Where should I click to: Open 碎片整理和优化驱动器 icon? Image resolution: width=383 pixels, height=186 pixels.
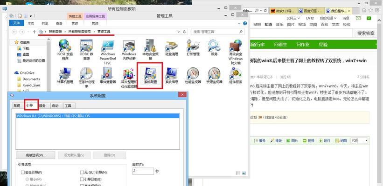pyautogui.click(x=129, y=73)
